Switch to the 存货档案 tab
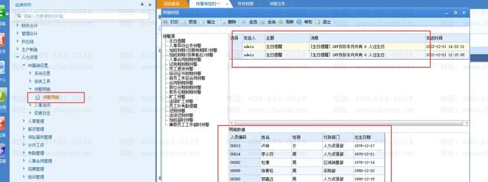This screenshot has width=488, height=182. tap(245, 4)
